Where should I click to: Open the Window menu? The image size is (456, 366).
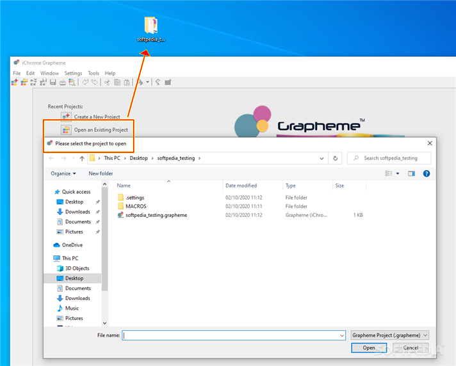49,73
